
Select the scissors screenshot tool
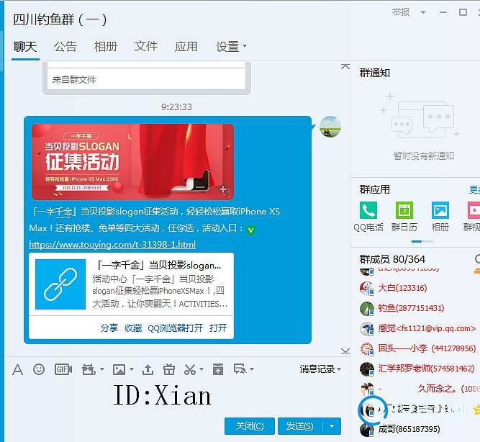190,369
